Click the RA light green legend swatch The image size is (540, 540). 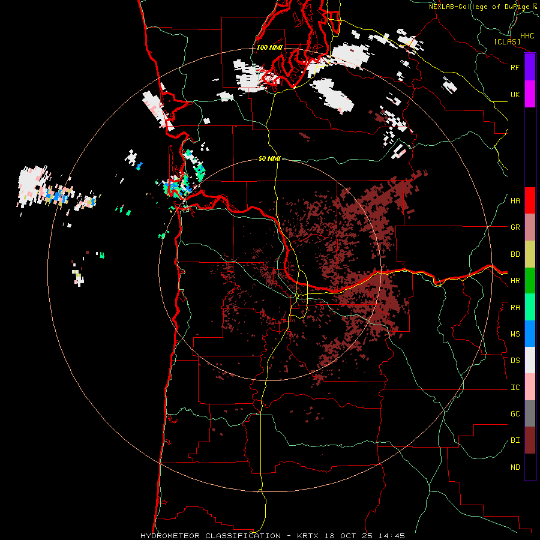pos(530,307)
